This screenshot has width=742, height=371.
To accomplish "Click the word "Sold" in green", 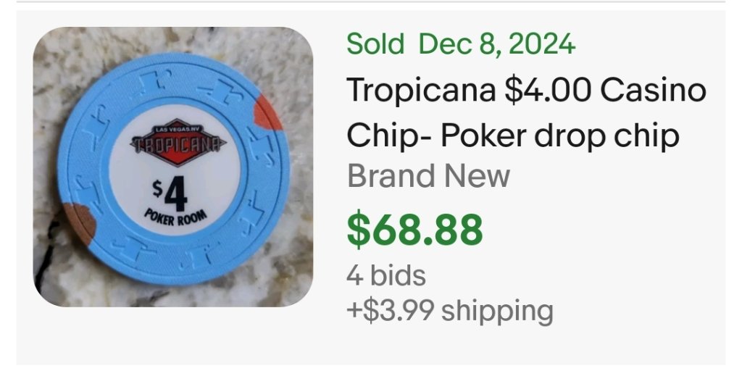I will (375, 45).
